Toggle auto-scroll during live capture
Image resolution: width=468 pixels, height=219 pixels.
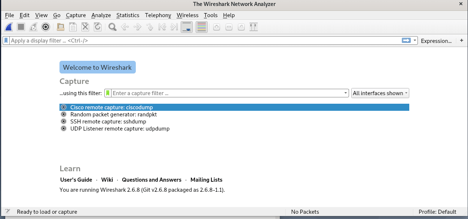pos(187,27)
